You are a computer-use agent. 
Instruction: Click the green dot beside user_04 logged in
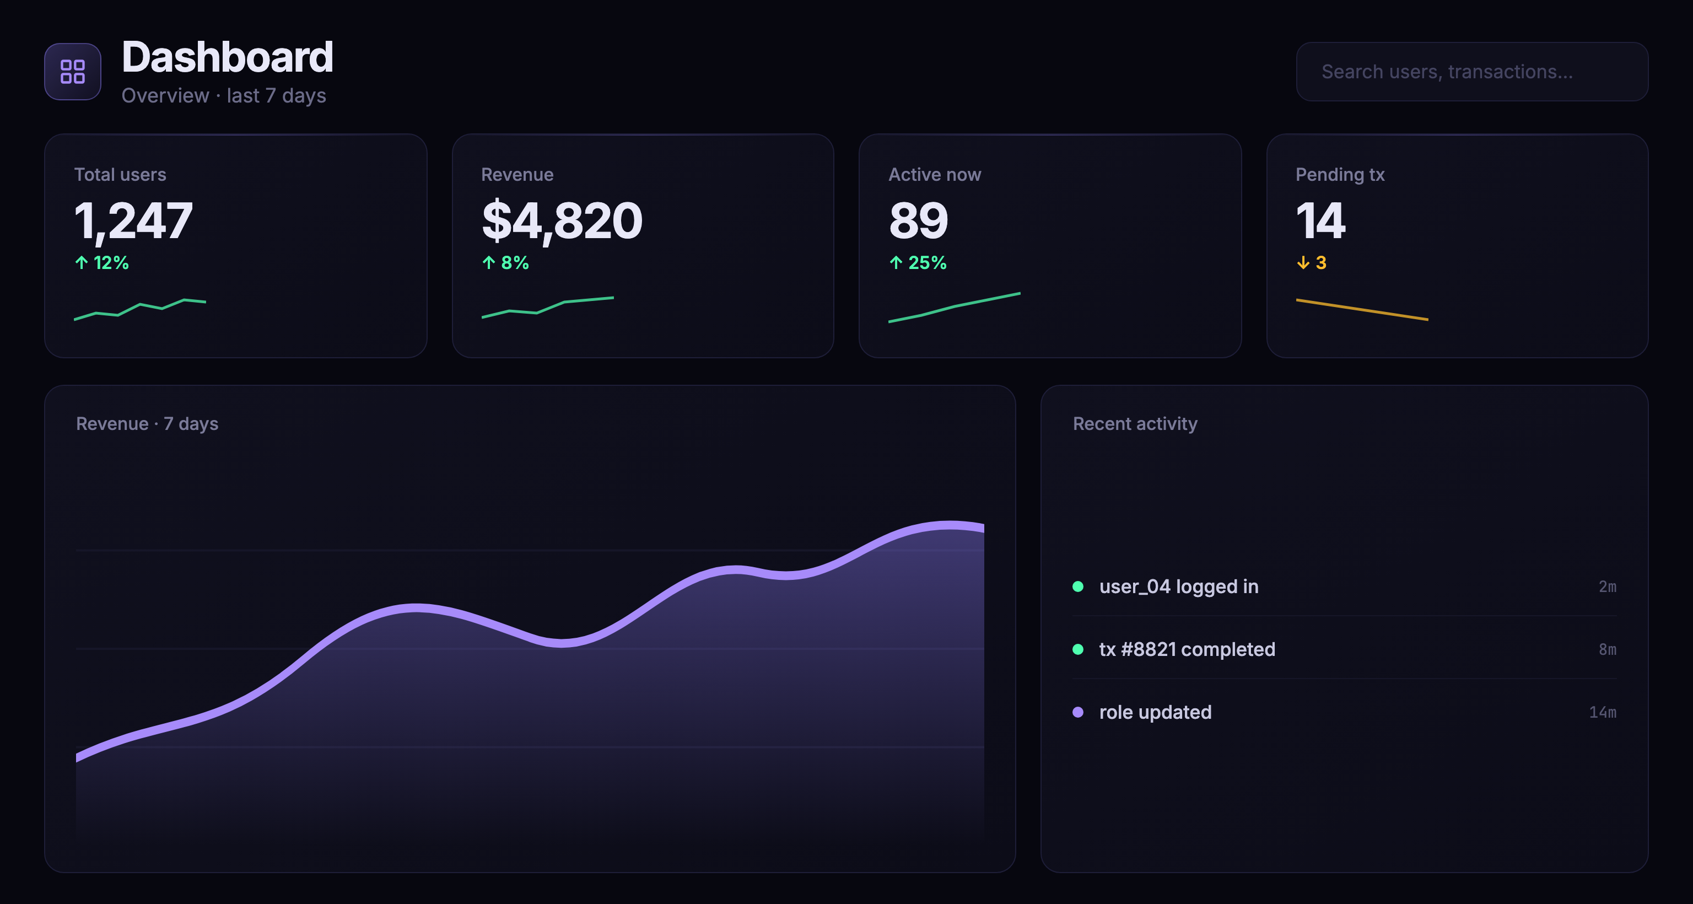click(1078, 586)
